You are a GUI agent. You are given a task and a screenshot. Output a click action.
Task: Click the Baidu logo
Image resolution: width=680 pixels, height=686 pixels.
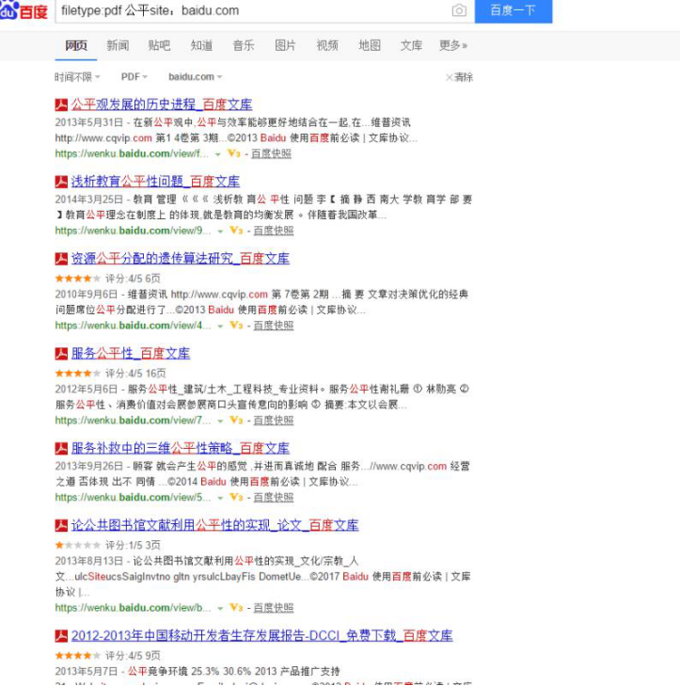24,10
